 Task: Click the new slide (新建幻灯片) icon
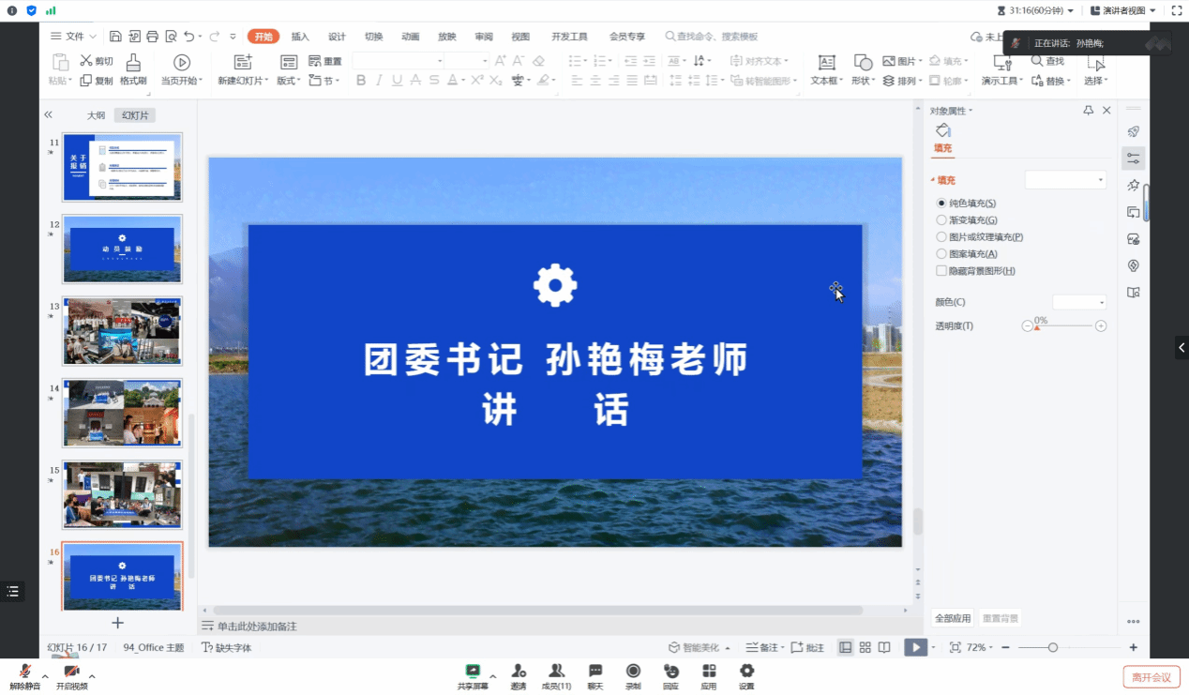(x=243, y=63)
